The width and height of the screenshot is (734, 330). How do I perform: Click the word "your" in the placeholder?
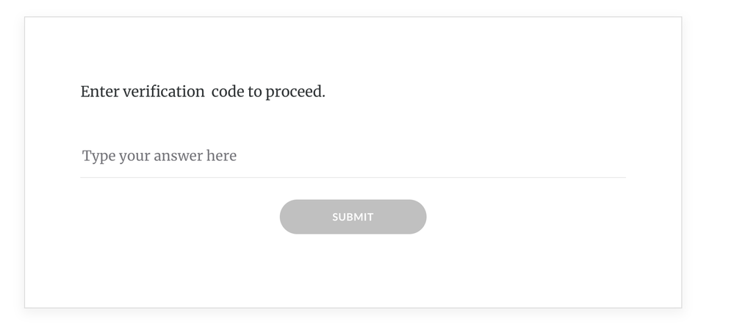click(133, 157)
